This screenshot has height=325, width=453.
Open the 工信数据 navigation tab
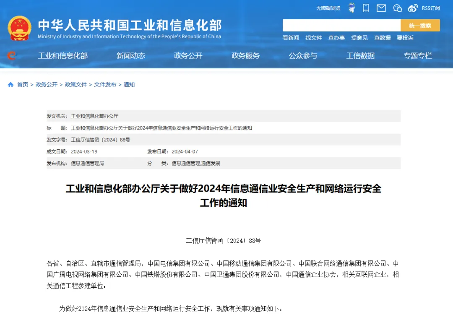360,56
